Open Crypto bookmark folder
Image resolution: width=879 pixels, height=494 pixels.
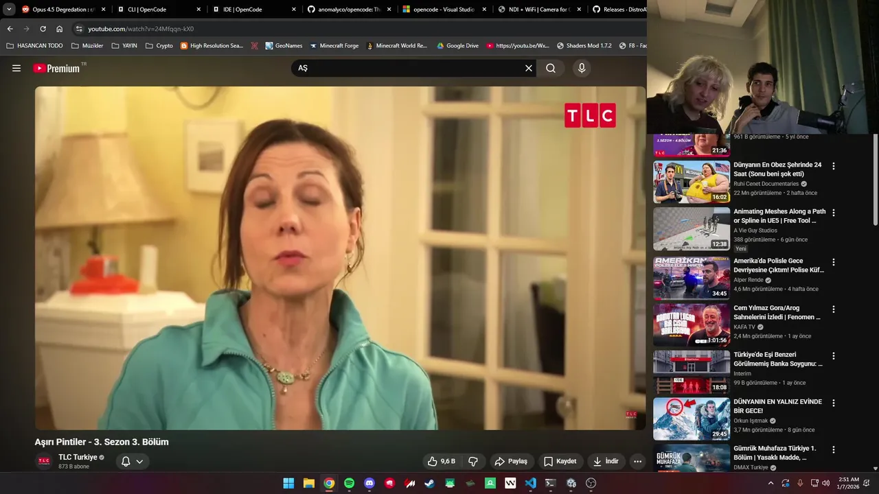[159, 46]
